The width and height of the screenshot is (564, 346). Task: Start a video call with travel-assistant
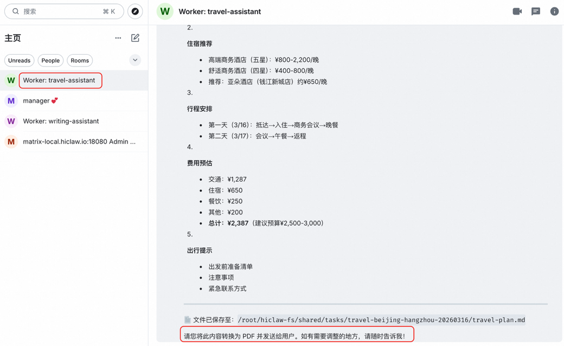click(517, 11)
